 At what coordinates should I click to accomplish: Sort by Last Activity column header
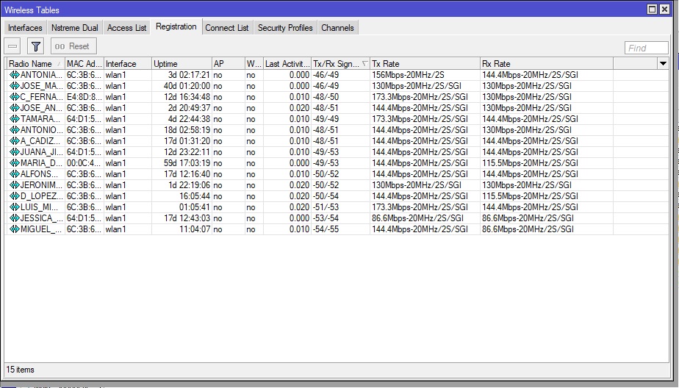click(x=287, y=64)
